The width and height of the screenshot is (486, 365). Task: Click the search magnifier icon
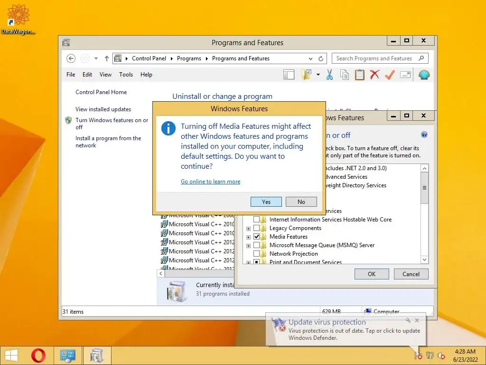pyautogui.click(x=421, y=58)
